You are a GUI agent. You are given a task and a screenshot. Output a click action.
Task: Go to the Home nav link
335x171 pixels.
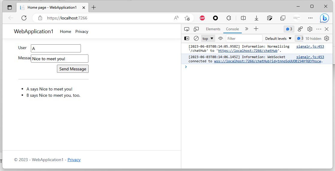coord(65,31)
